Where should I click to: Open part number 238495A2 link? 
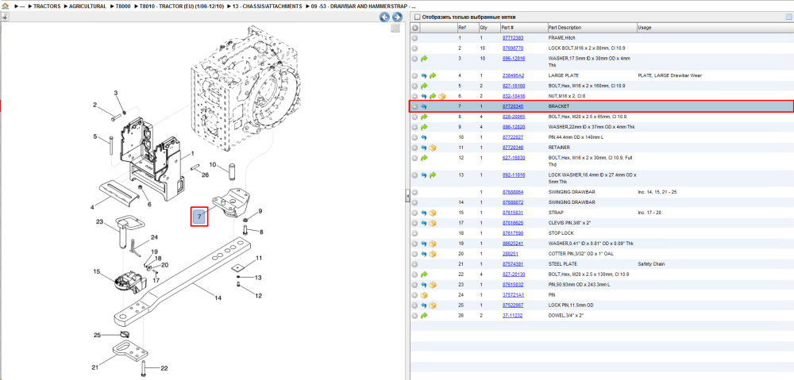(512, 75)
